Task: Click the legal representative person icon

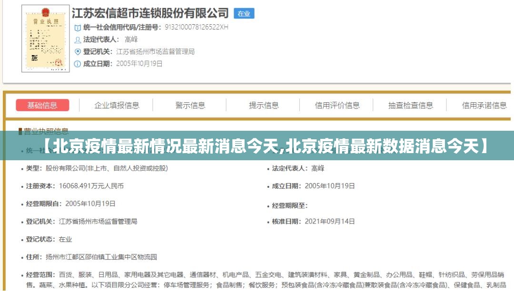Action: tap(78, 40)
